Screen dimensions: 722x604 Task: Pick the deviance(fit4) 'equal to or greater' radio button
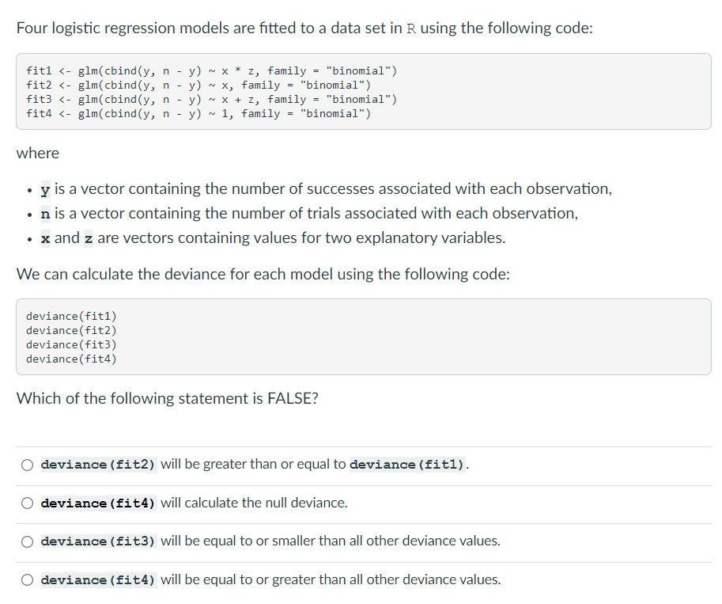tap(27, 580)
